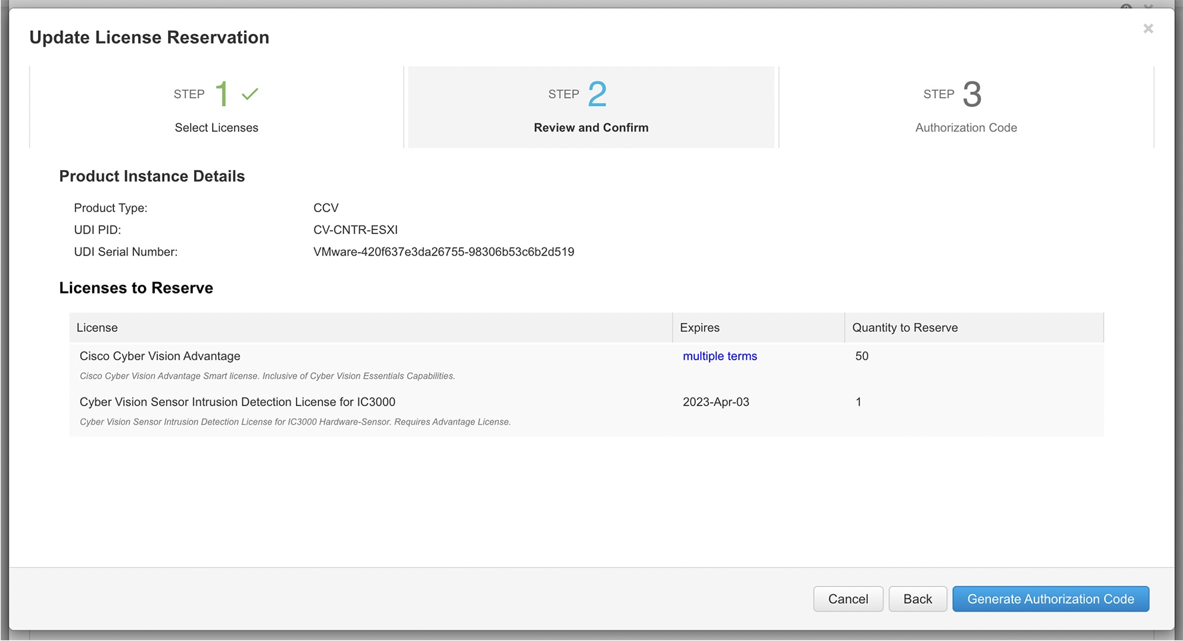This screenshot has width=1183, height=641.
Task: Select the Cisco Cyber Vision Advantage license name
Action: pos(160,356)
